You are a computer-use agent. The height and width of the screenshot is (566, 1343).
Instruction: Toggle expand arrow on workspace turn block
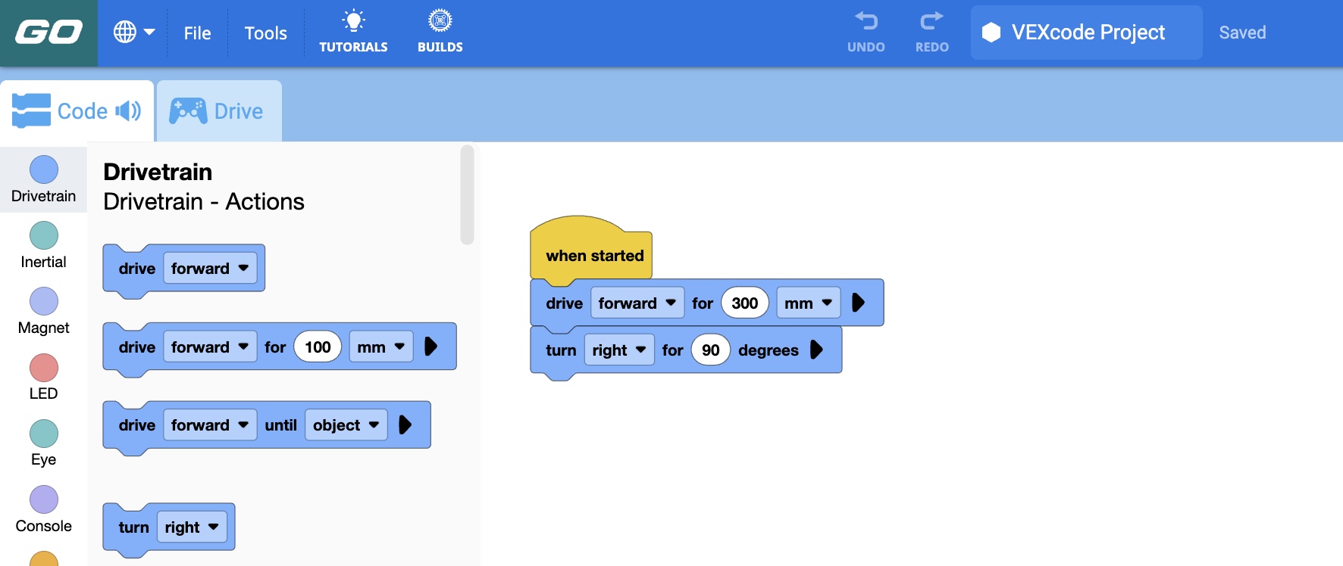816,350
